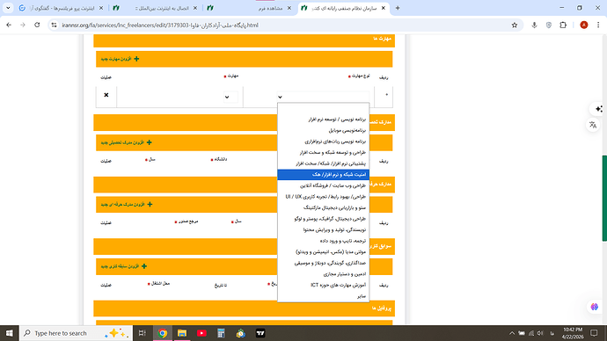Screen dimensions: 607x341
Task: Open the tab search dropdown arrow
Action: coord(8,8)
